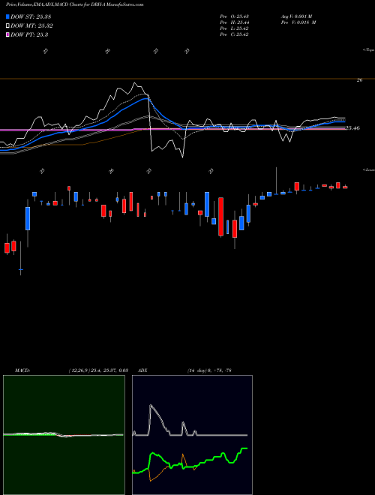This screenshot has height=495, width=375.
Task: Click the blue DOW ST legend swatch
Action: pyautogui.click(x=8, y=16)
